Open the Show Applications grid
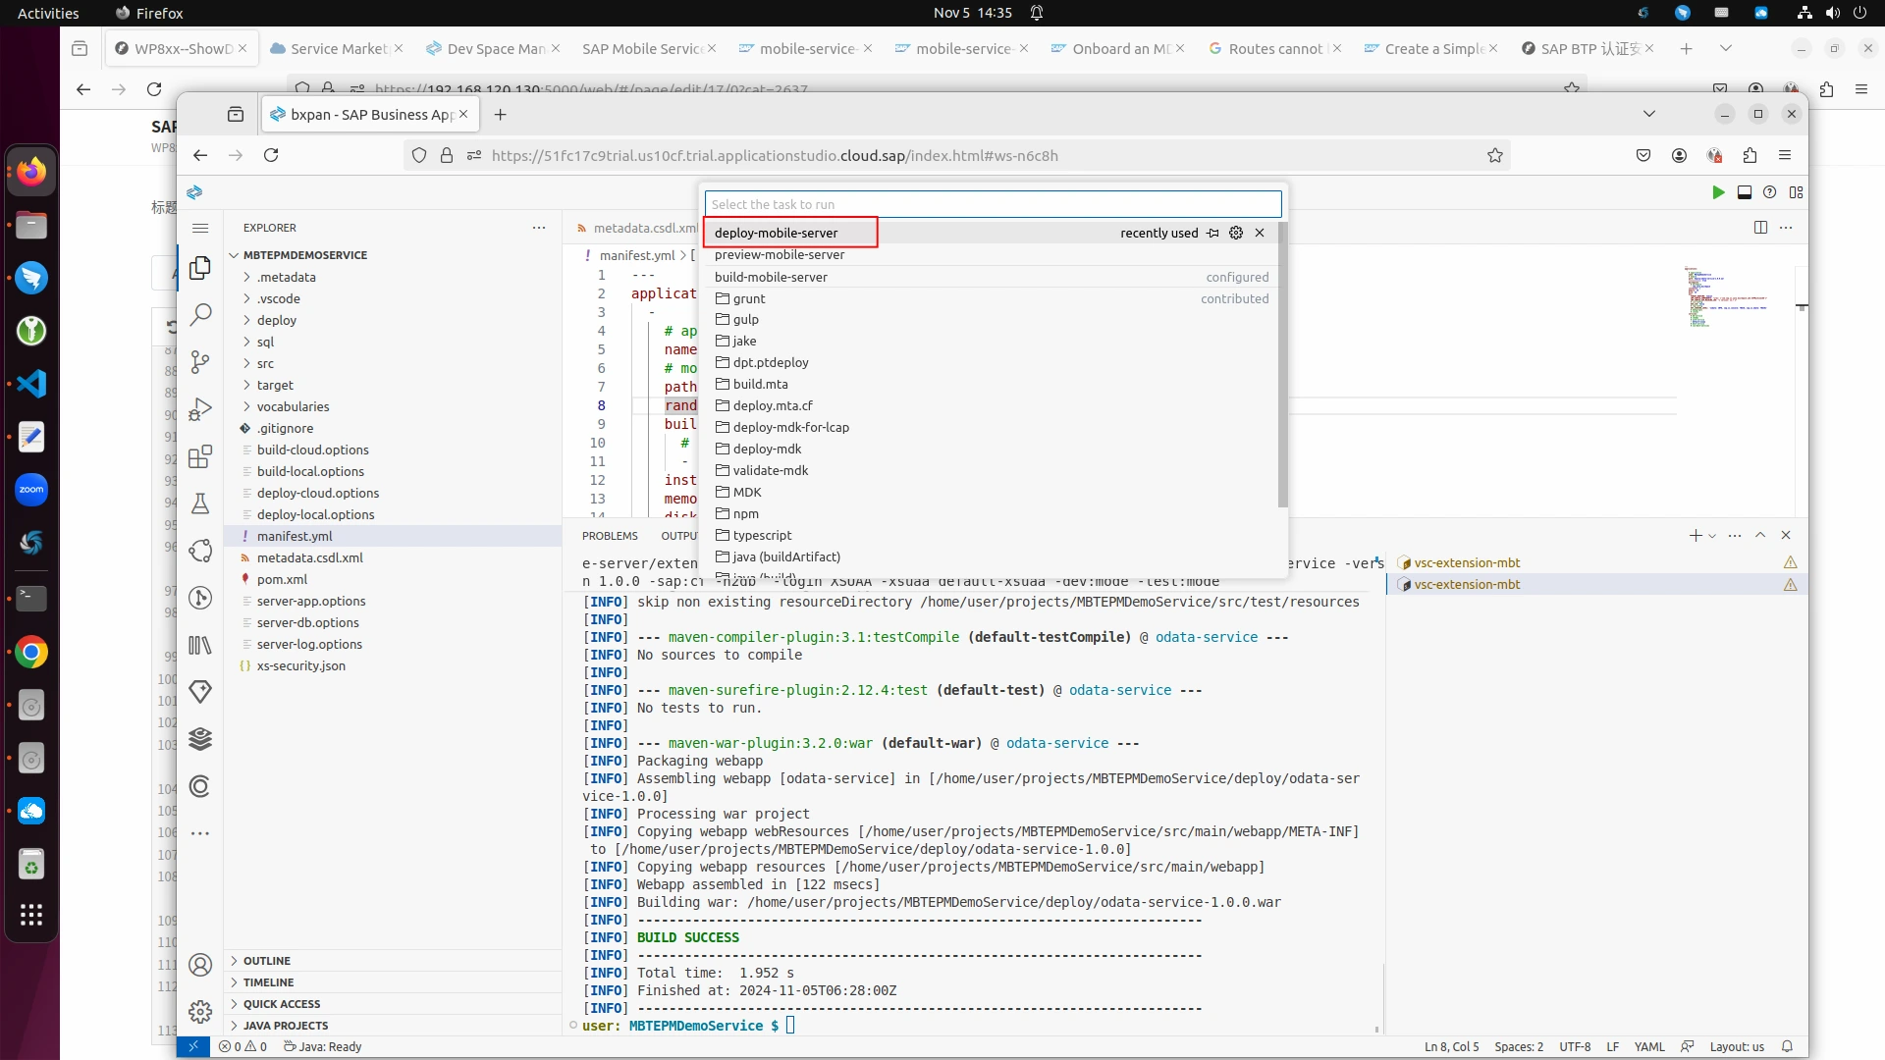This screenshot has height=1060, width=1885. (31, 915)
